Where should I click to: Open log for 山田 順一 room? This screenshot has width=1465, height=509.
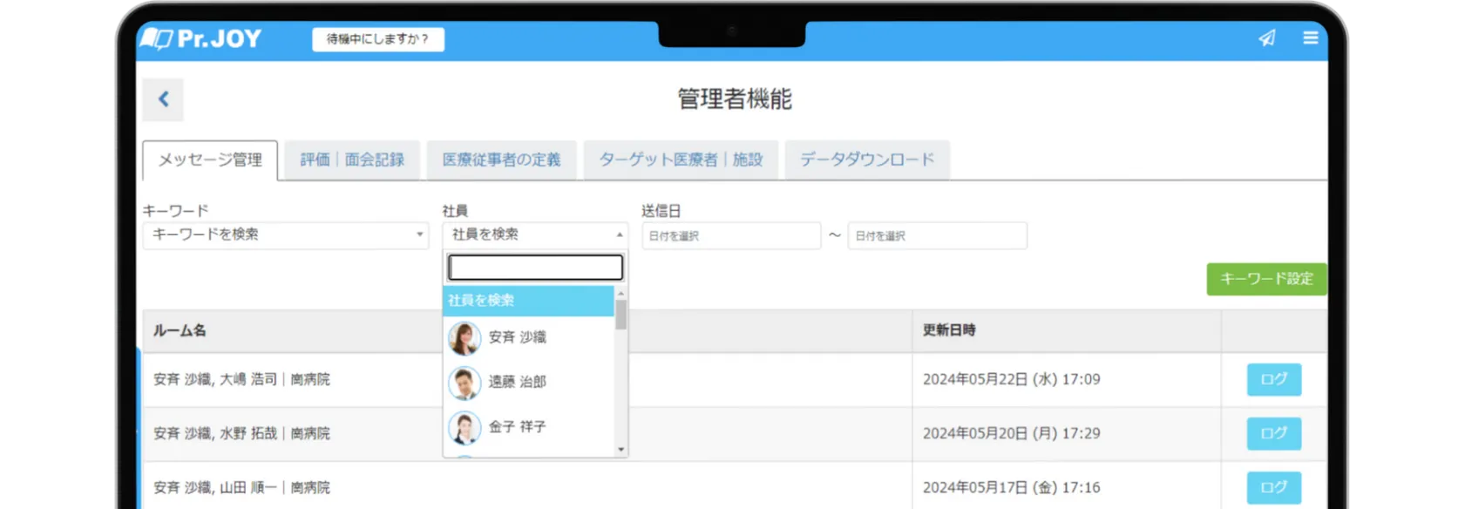click(1273, 487)
